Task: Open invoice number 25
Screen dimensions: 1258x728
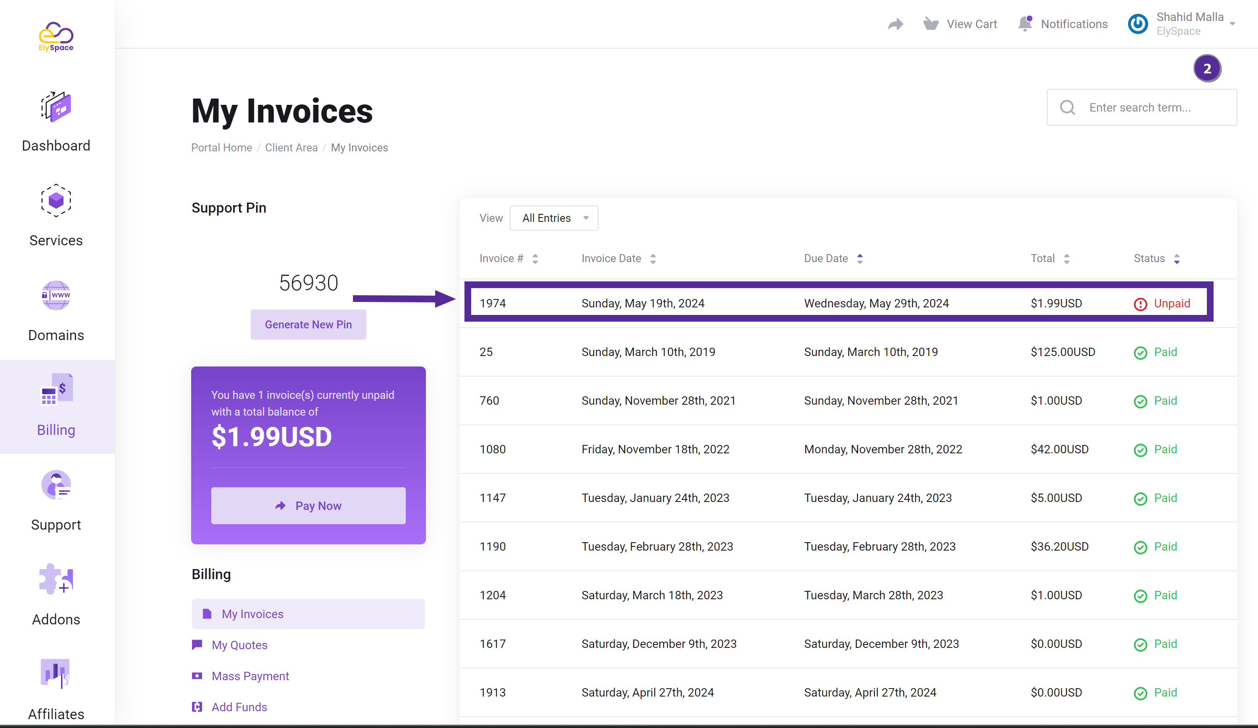Action: click(x=486, y=352)
